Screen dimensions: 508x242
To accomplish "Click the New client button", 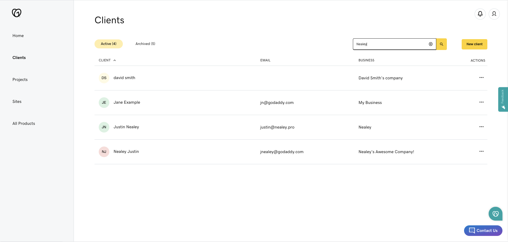I will pos(474,44).
